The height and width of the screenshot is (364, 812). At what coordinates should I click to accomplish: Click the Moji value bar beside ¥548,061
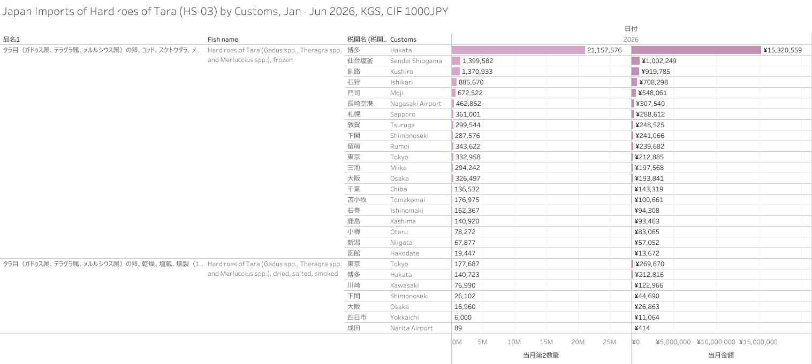(634, 92)
